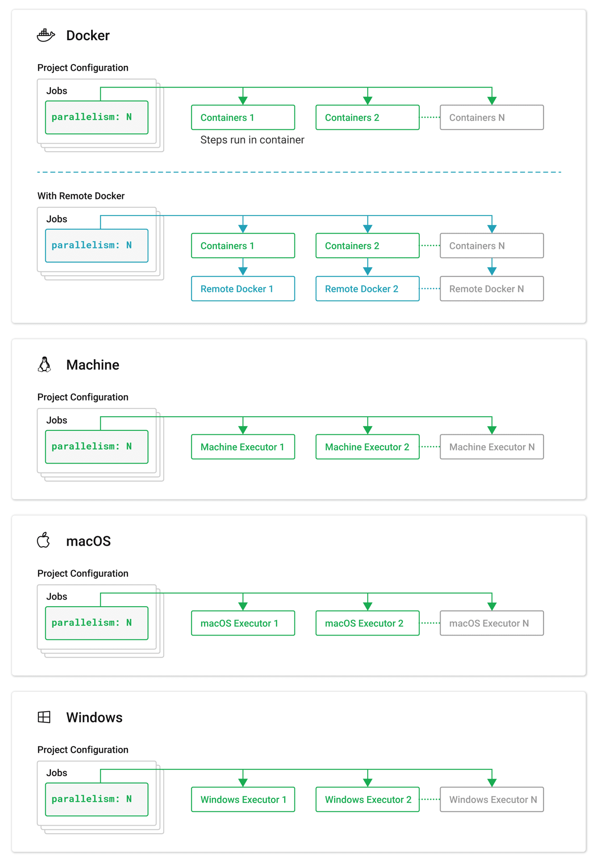
Task: Click the macOS Executor 1 box
Action: click(243, 623)
